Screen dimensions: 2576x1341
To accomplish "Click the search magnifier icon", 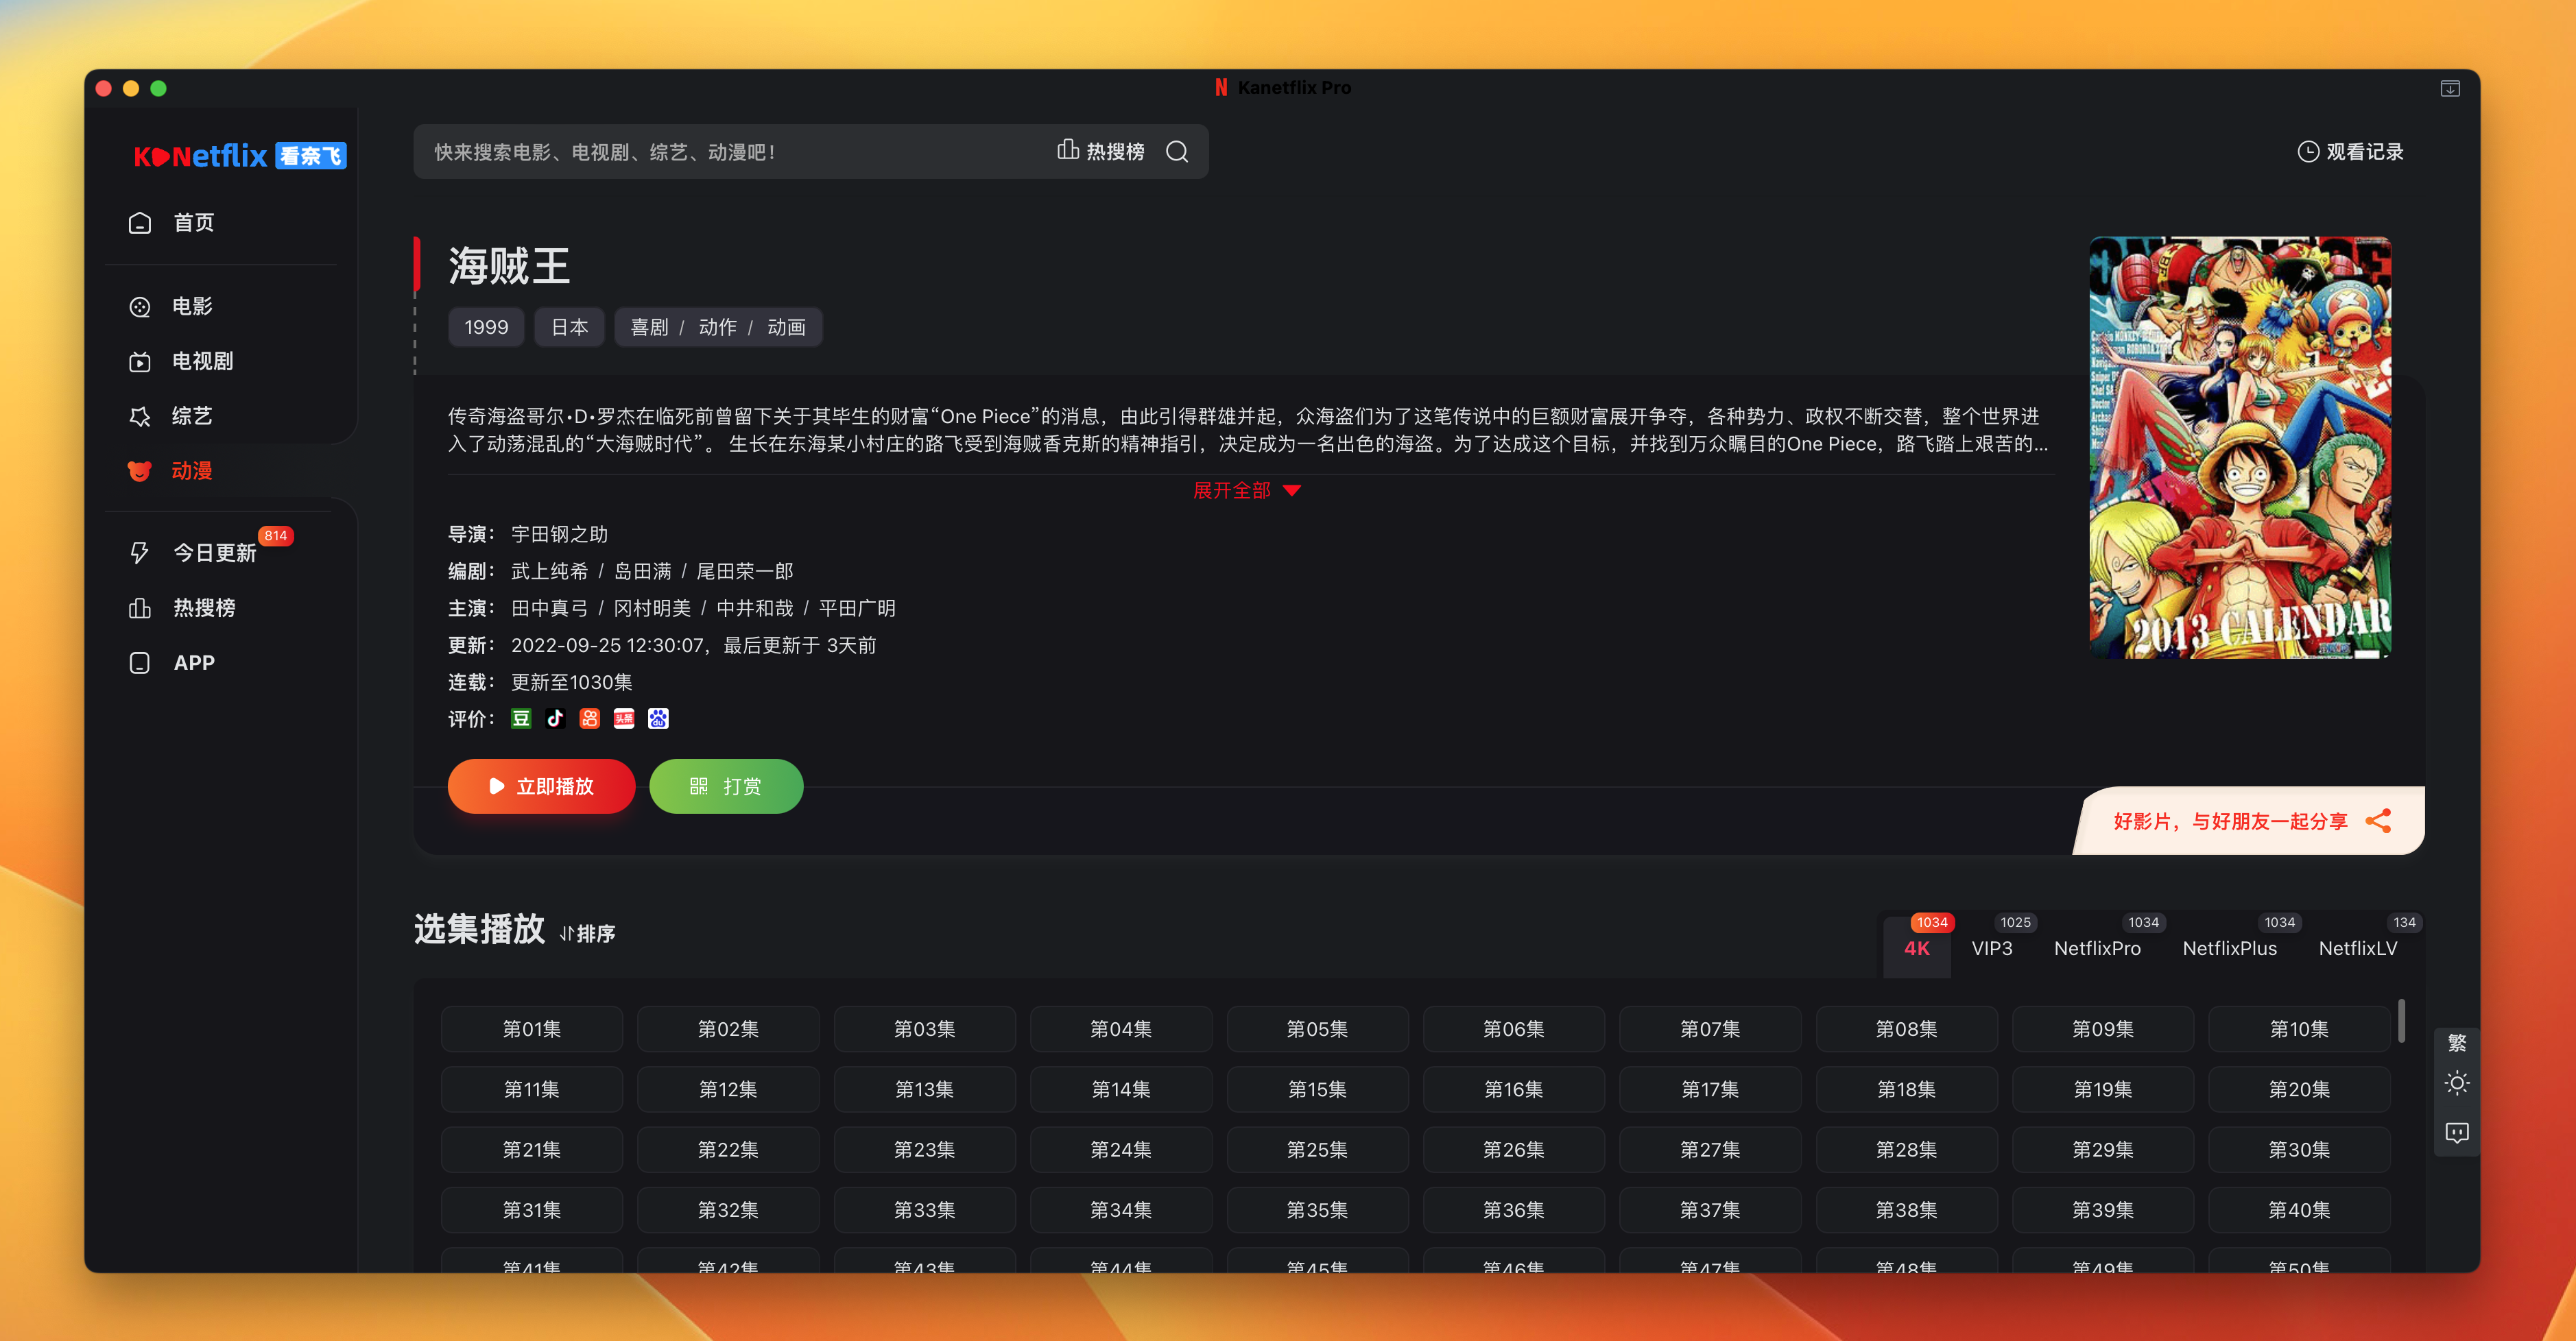I will coord(1177,151).
